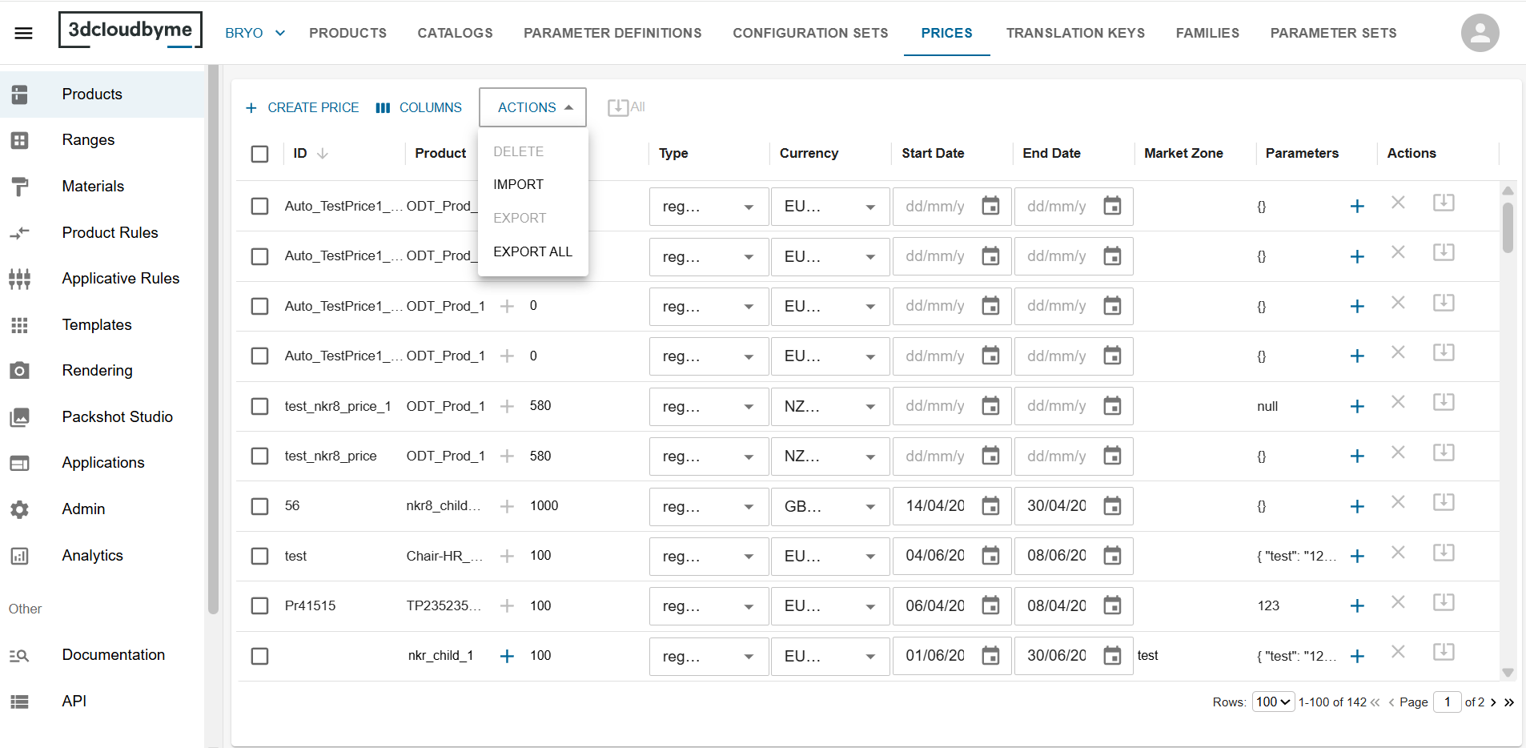Open calendar picker for 14/04 start date
1526x748 pixels.
(x=990, y=506)
